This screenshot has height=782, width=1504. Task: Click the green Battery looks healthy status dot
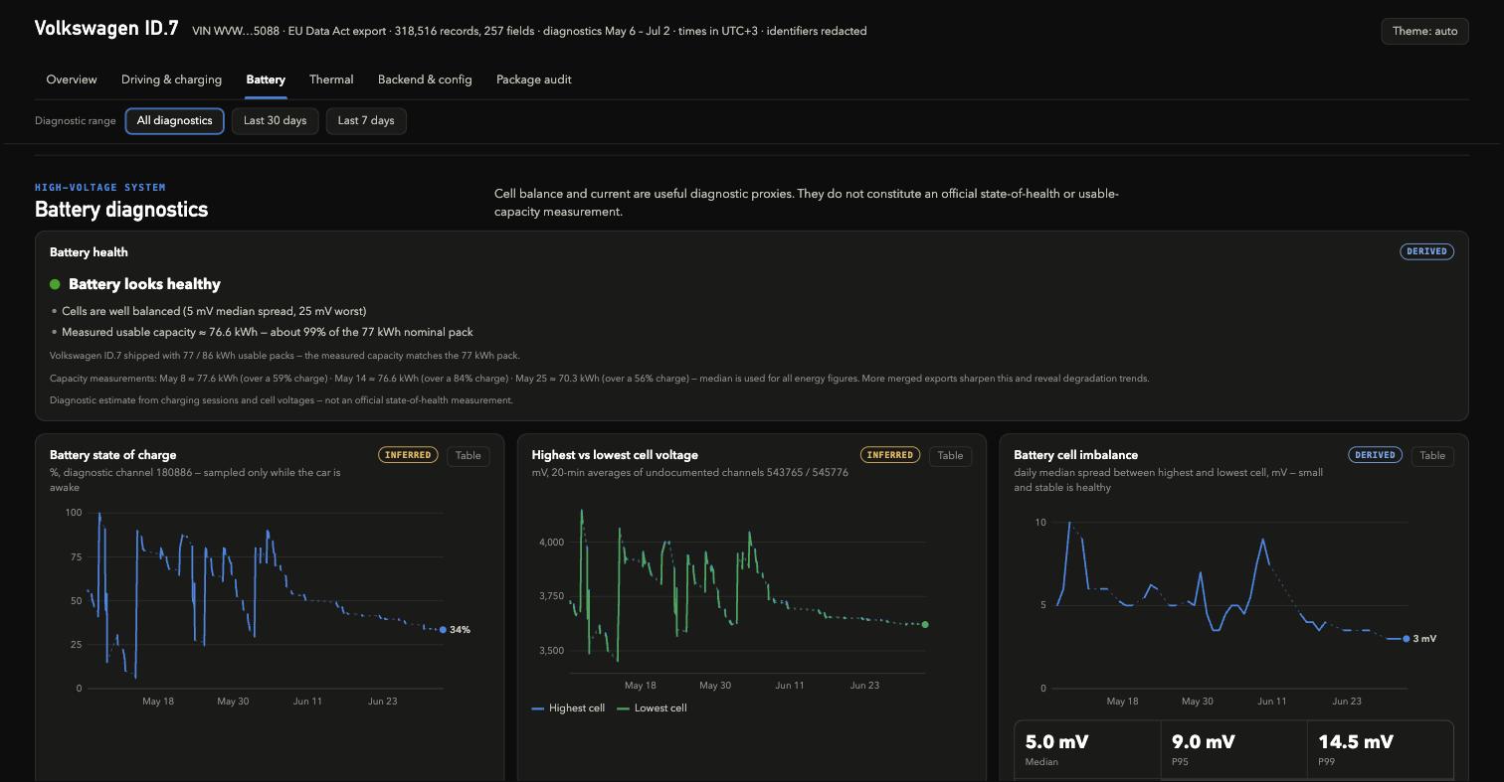tap(55, 284)
